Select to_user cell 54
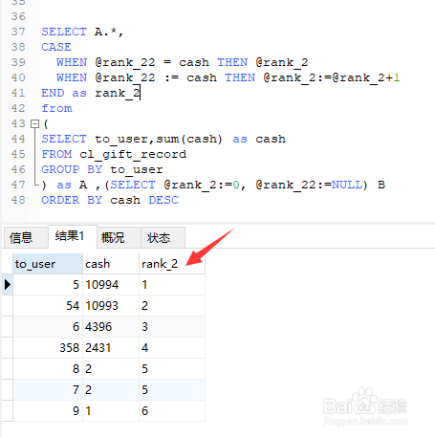Image resolution: width=435 pixels, height=438 pixels. click(x=48, y=306)
